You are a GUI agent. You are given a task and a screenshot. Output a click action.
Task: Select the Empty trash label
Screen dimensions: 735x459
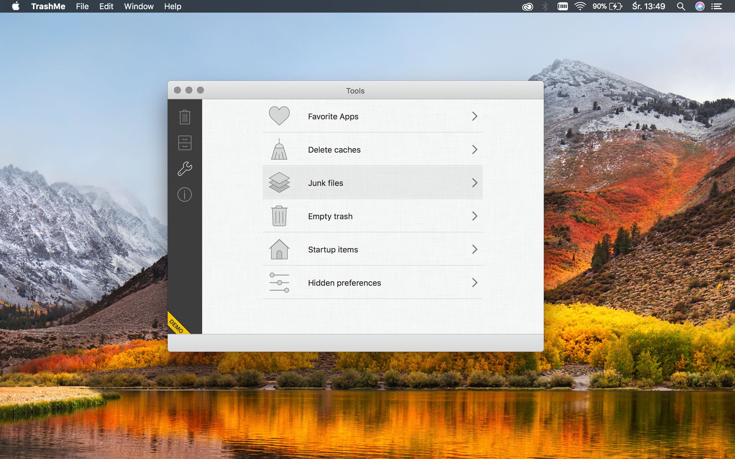tap(330, 216)
